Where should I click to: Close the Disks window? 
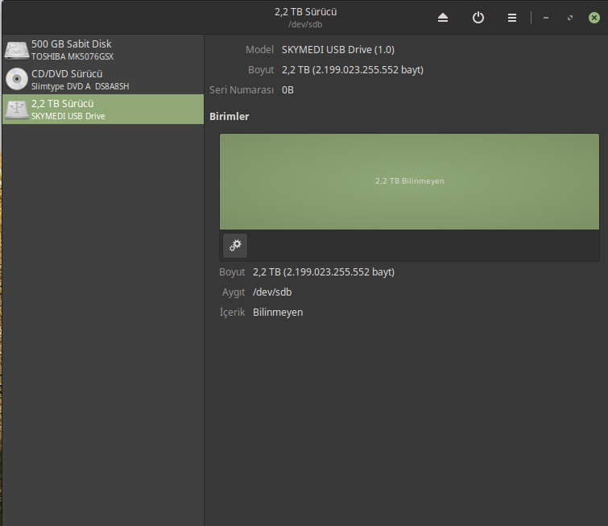tap(594, 18)
